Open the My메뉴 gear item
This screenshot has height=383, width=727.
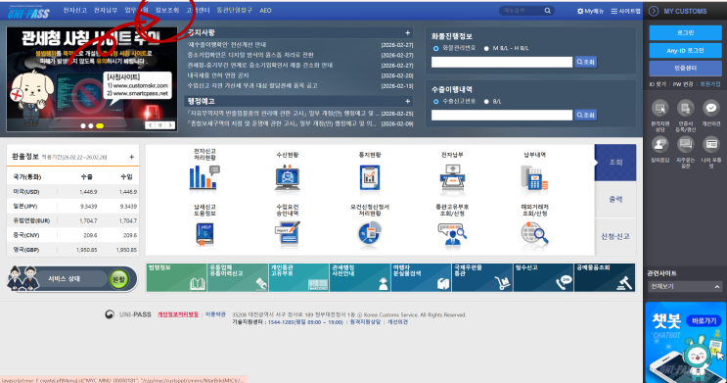(590, 11)
